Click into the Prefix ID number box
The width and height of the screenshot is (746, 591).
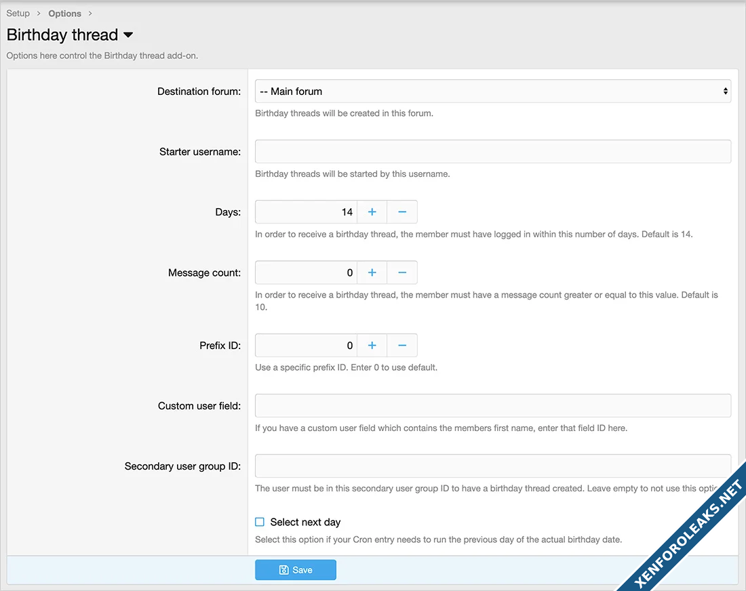click(306, 345)
